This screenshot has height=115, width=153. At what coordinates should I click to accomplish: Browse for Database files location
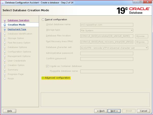[x=141, y=36]
